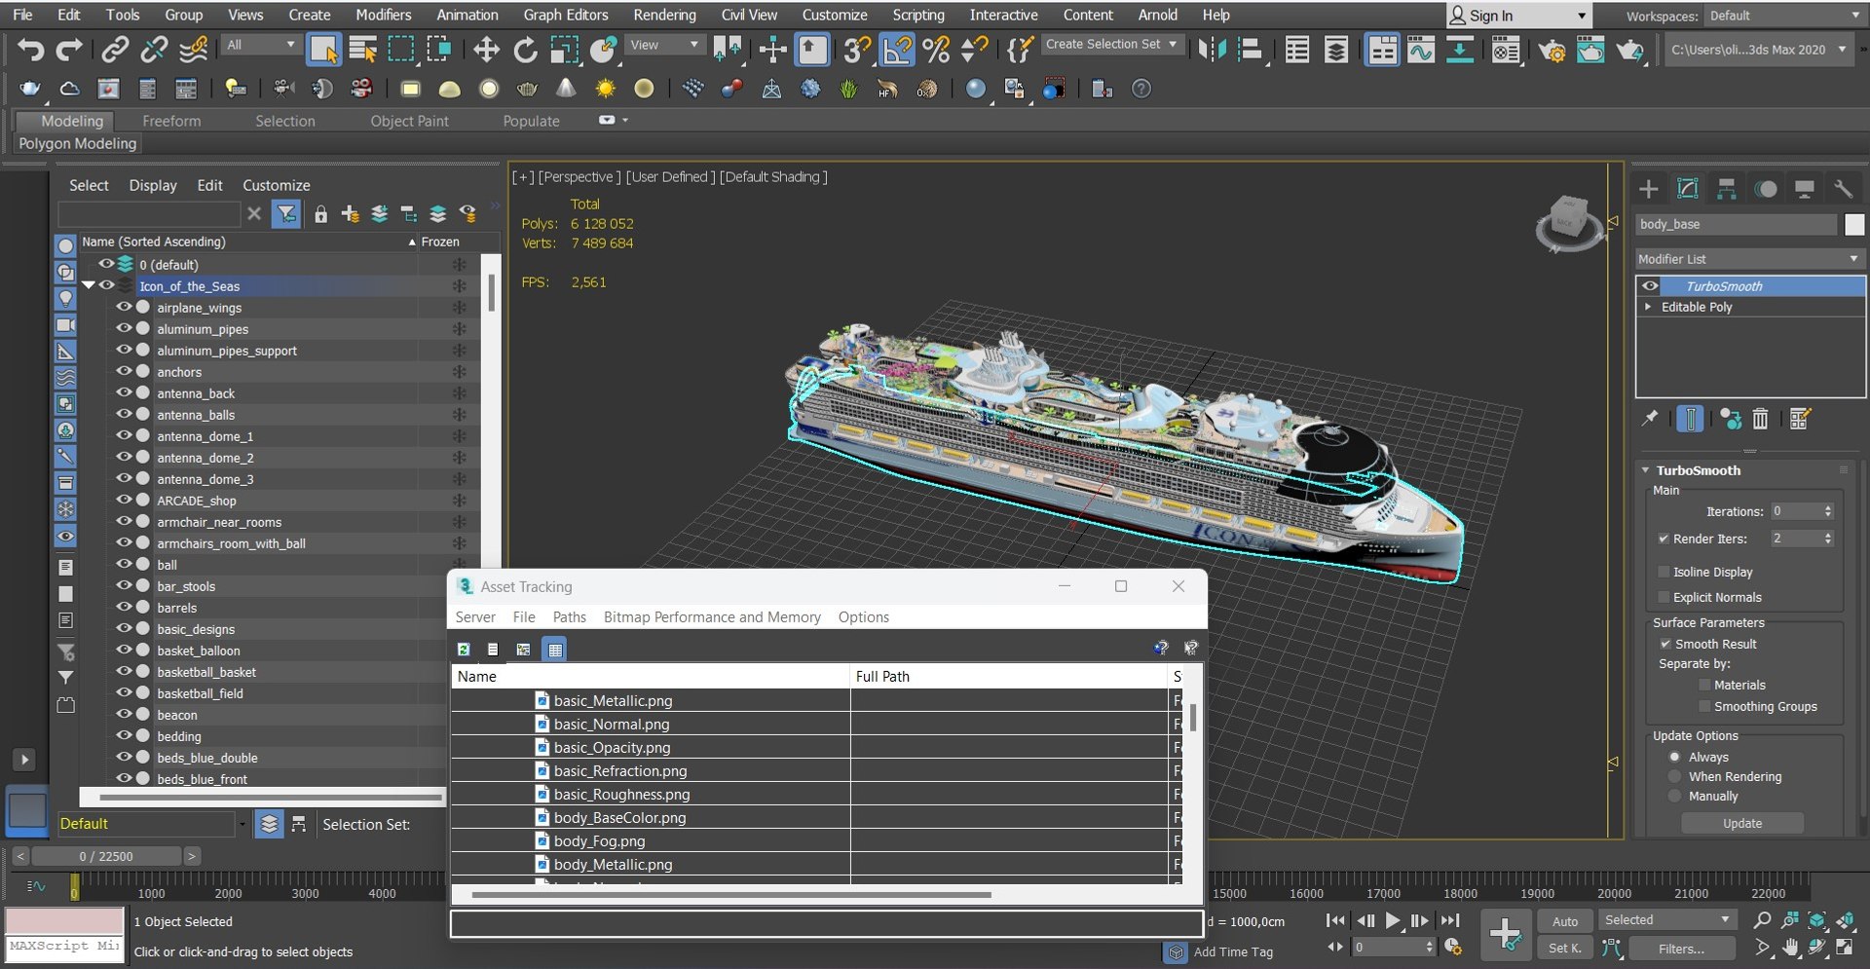Screen dimensions: 1870x969
Task: Click the Redo arrow icon
Action: click(x=69, y=49)
